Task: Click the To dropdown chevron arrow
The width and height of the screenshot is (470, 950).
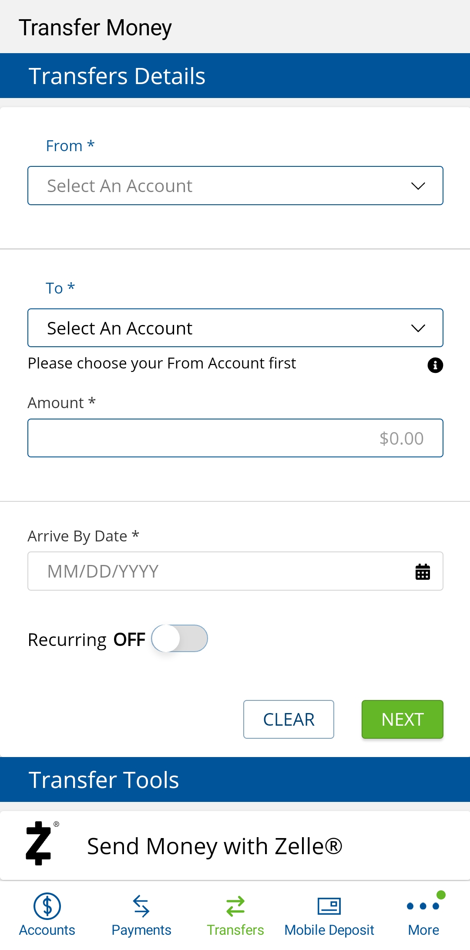Action: pos(418,328)
